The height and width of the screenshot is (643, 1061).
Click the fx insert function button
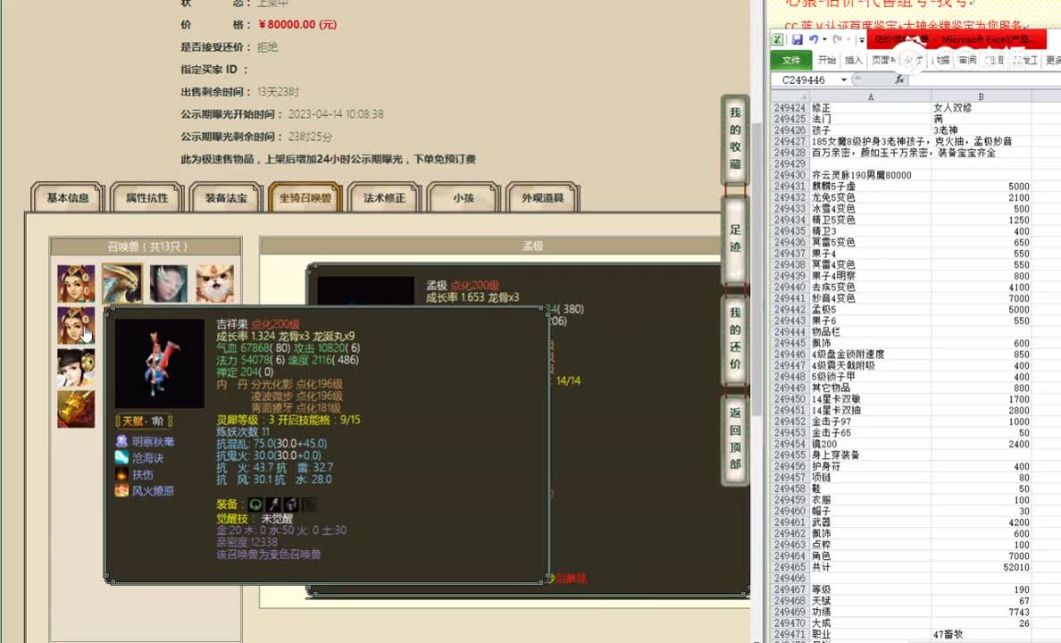(x=899, y=79)
